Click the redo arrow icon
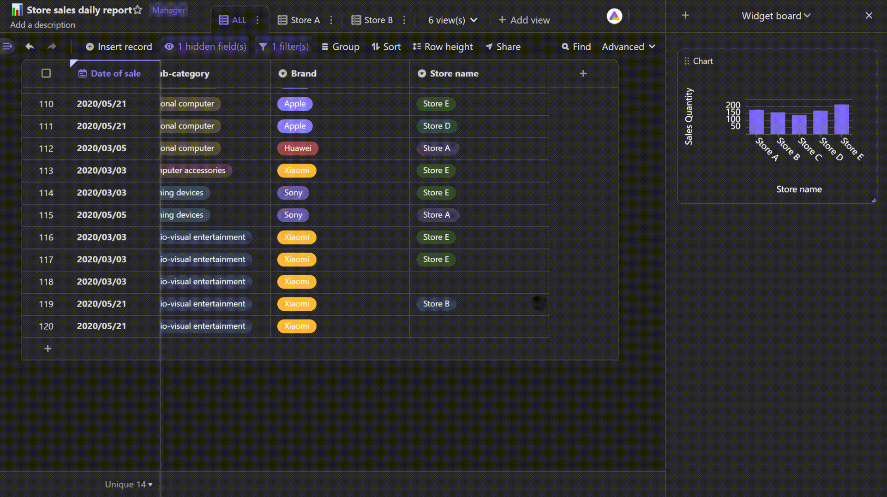This screenshot has height=497, width=887. (52, 47)
